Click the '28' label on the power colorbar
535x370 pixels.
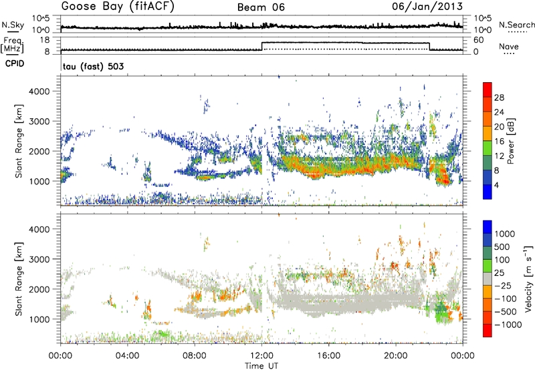click(499, 98)
